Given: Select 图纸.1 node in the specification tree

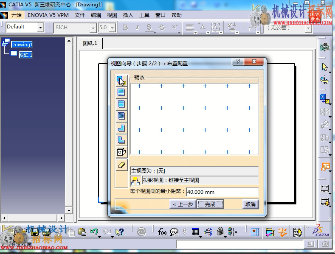Looking at the screenshot, I should [x=25, y=55].
